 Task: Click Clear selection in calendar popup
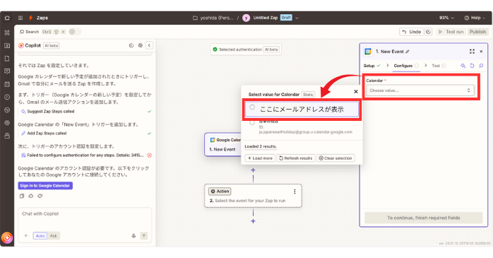click(335, 158)
